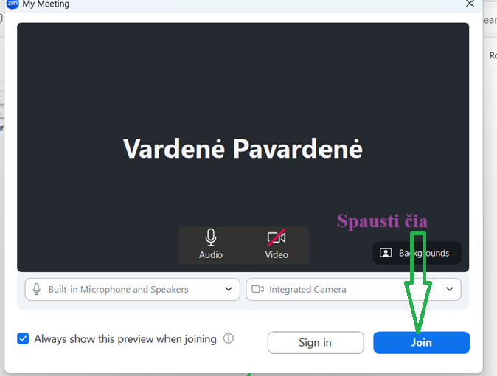
Task: Expand the microphone and speakers dropdown arrow
Action: coord(229,289)
